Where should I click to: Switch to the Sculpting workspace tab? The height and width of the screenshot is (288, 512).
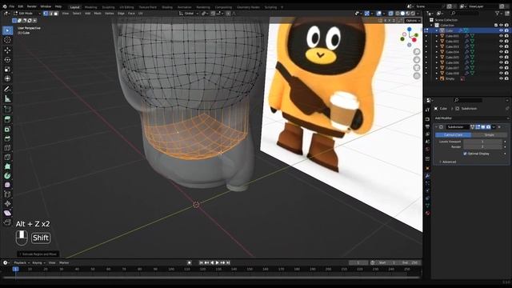[108, 7]
